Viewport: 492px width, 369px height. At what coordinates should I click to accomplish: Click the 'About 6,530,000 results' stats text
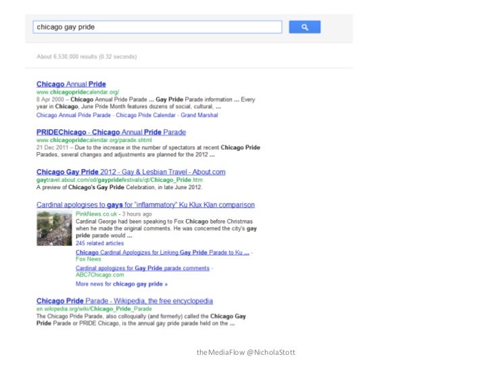coord(87,57)
